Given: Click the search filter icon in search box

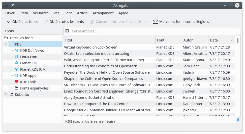Looking at the screenshot, I should (x=67, y=31).
